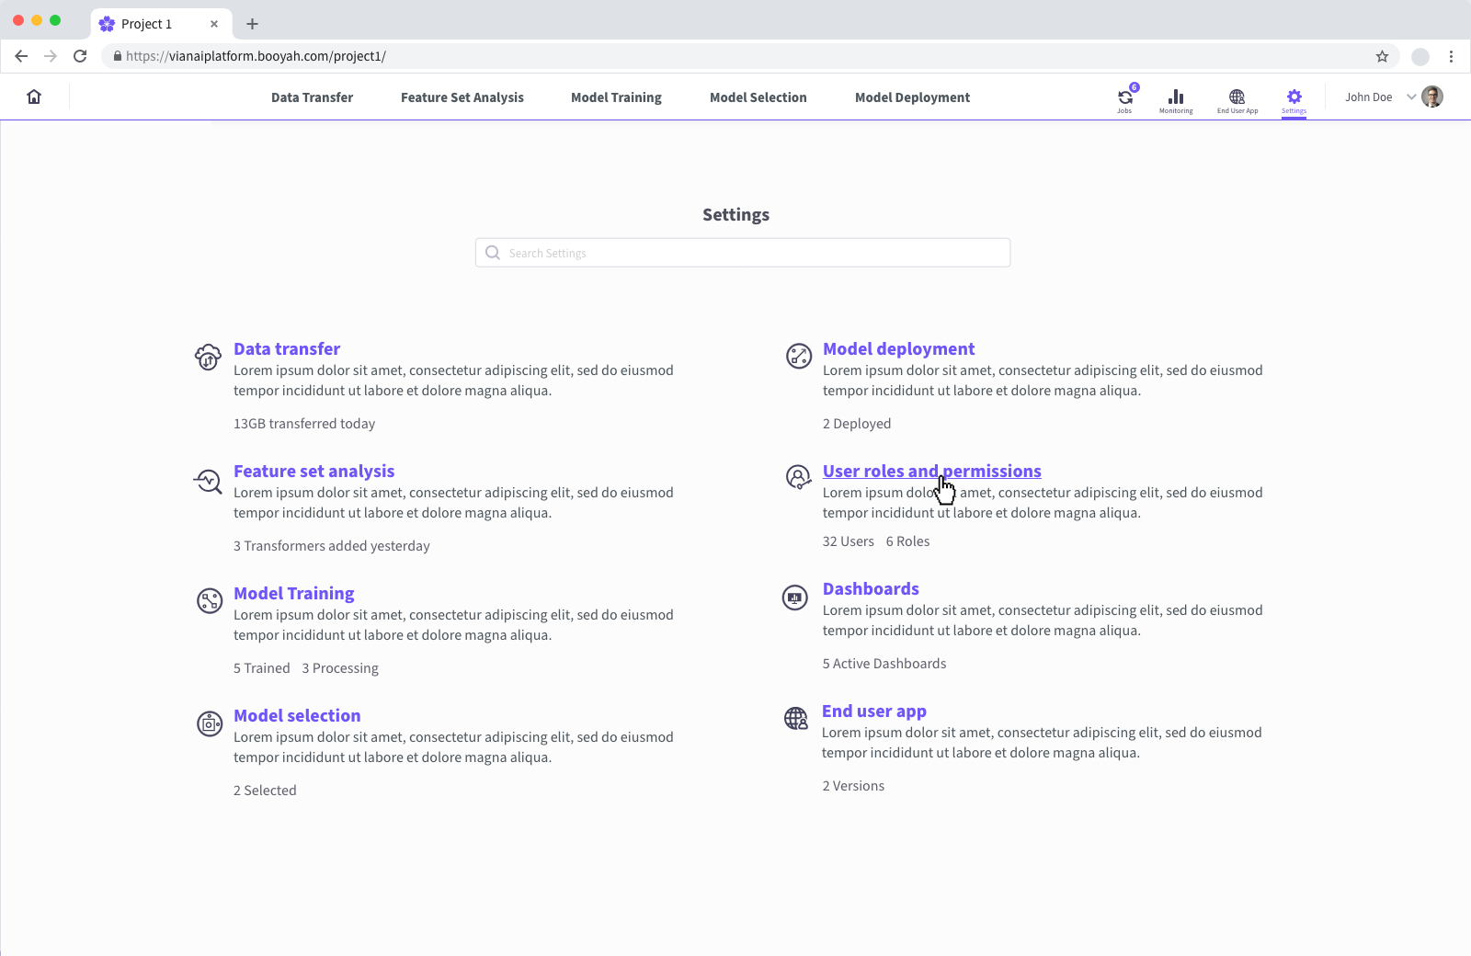Click the Model deployment gauge icon

(x=797, y=357)
